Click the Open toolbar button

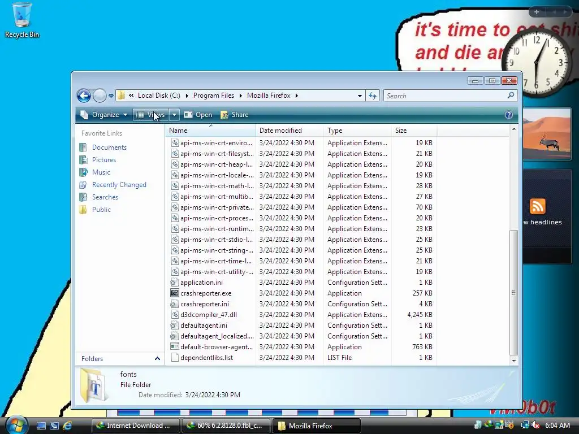tap(198, 115)
